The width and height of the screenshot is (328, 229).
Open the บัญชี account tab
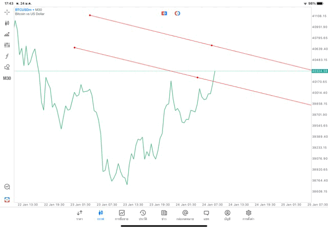coord(227,215)
